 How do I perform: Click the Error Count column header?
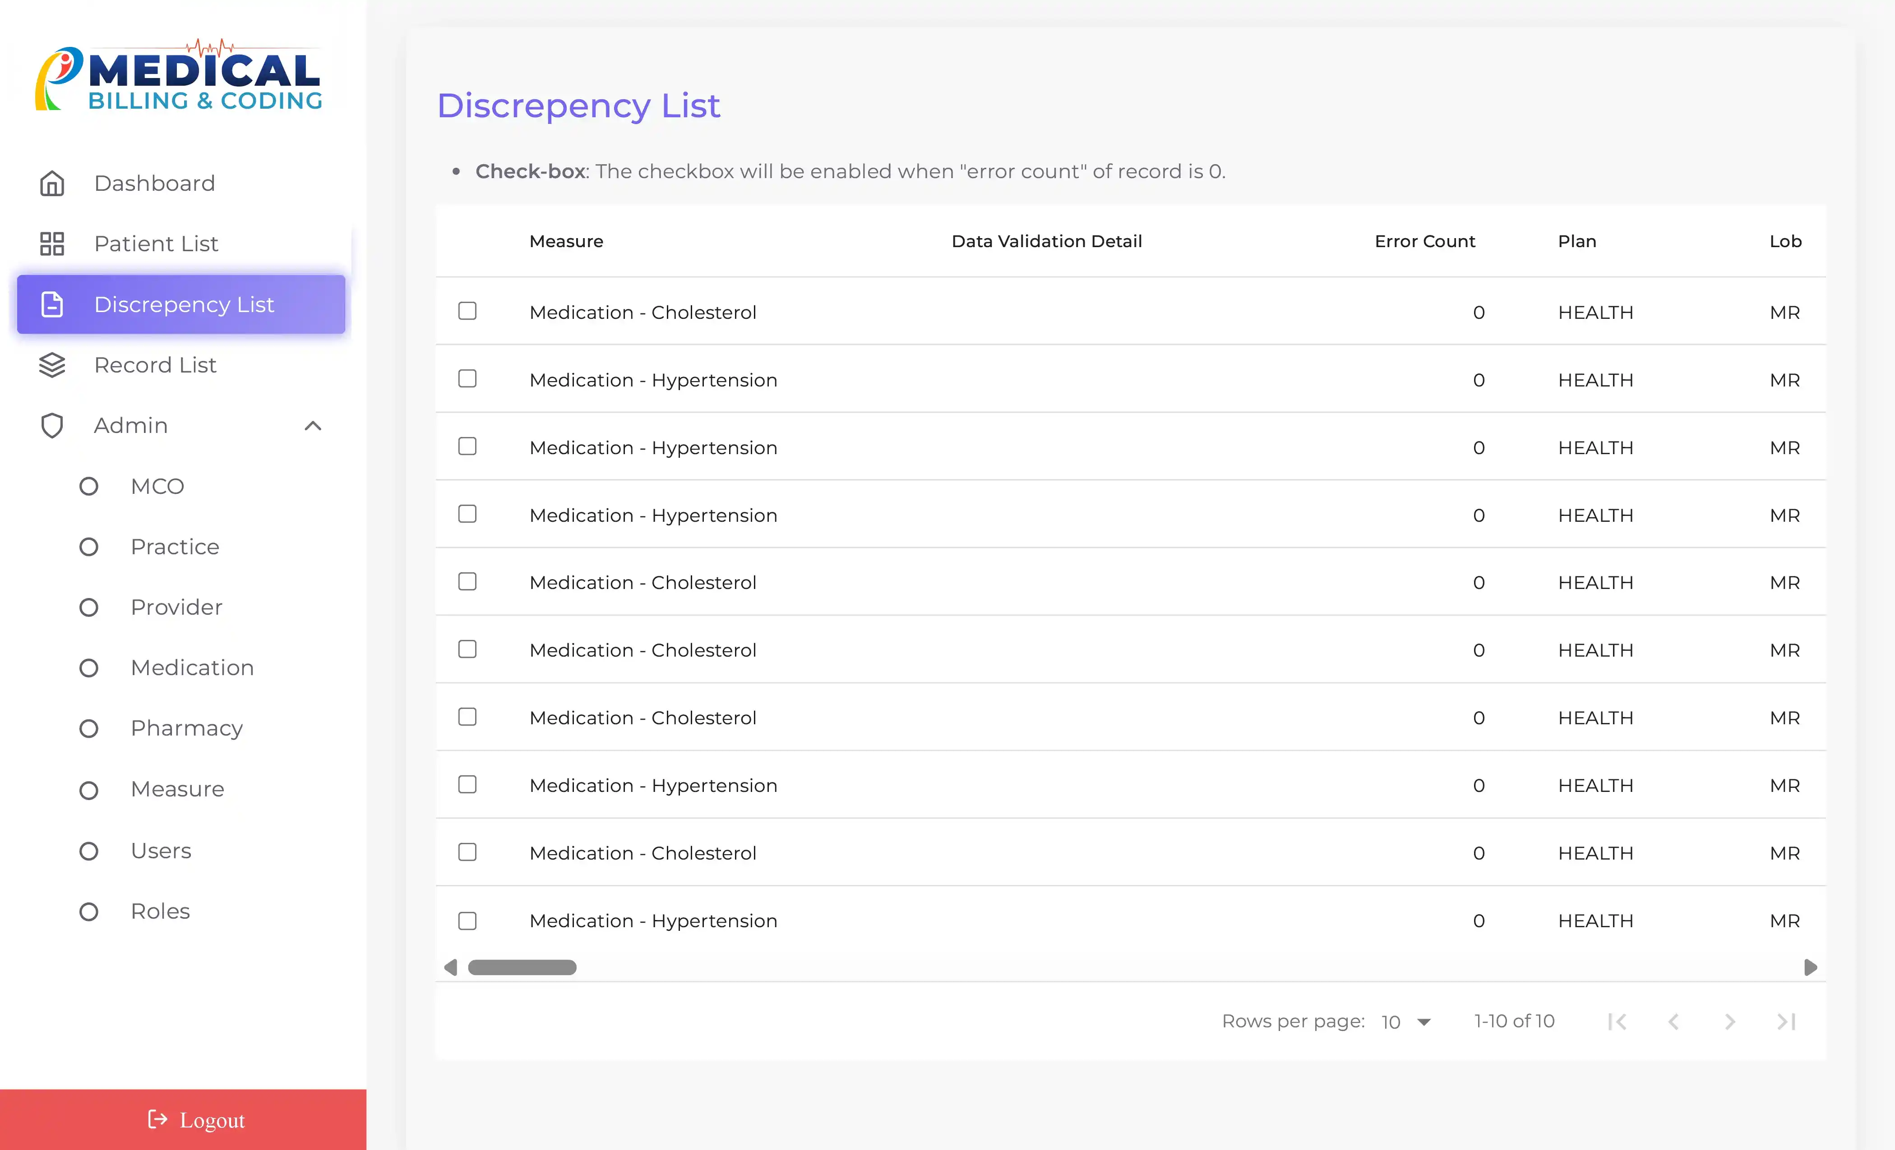pos(1424,241)
